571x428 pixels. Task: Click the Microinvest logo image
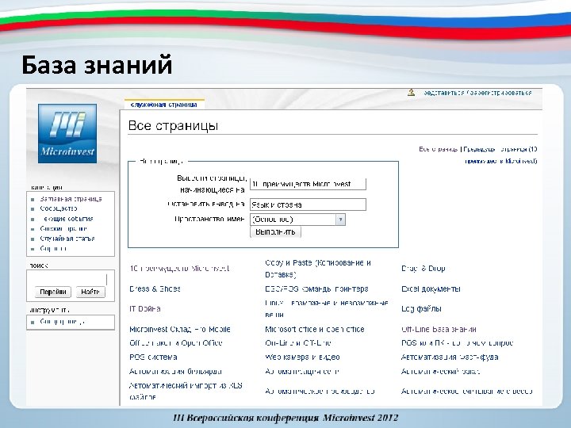(67, 133)
